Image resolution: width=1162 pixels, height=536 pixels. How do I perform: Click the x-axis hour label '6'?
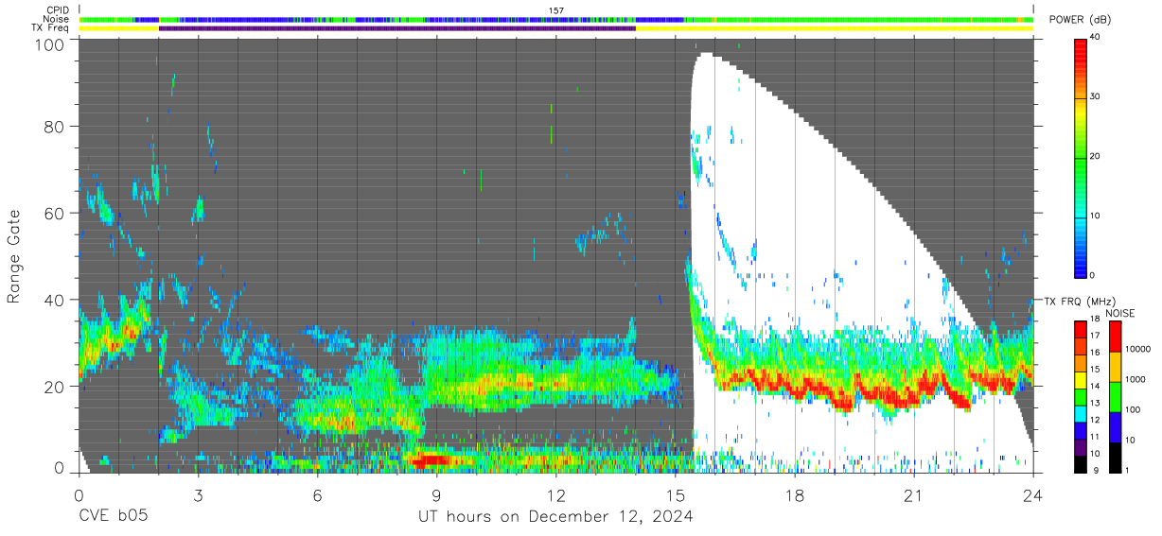click(x=317, y=495)
